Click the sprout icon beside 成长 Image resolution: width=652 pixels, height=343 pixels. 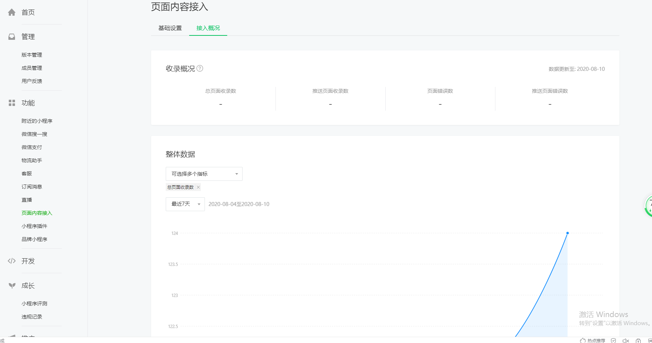[x=12, y=286]
